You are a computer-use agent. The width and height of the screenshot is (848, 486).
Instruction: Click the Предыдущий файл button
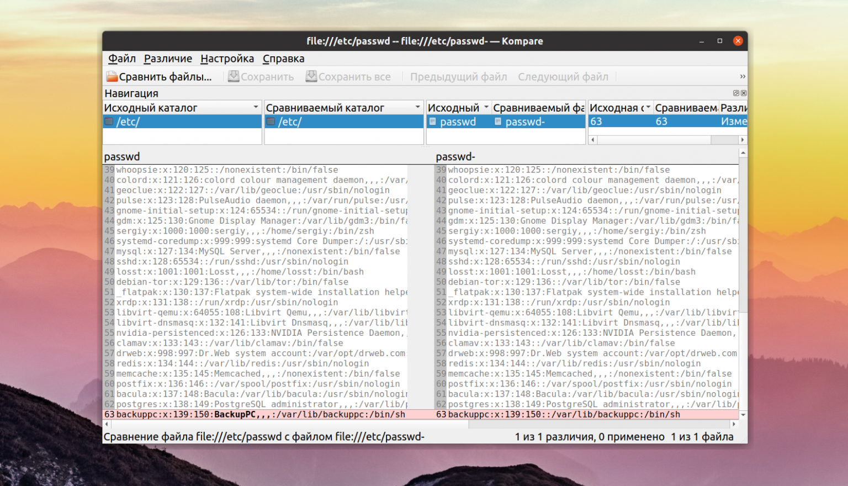coord(458,77)
